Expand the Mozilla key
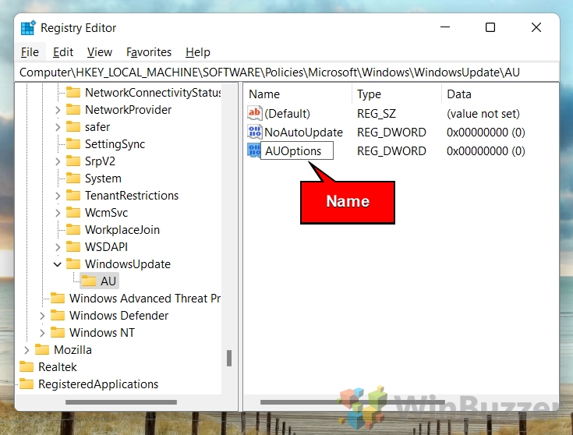 click(x=27, y=350)
